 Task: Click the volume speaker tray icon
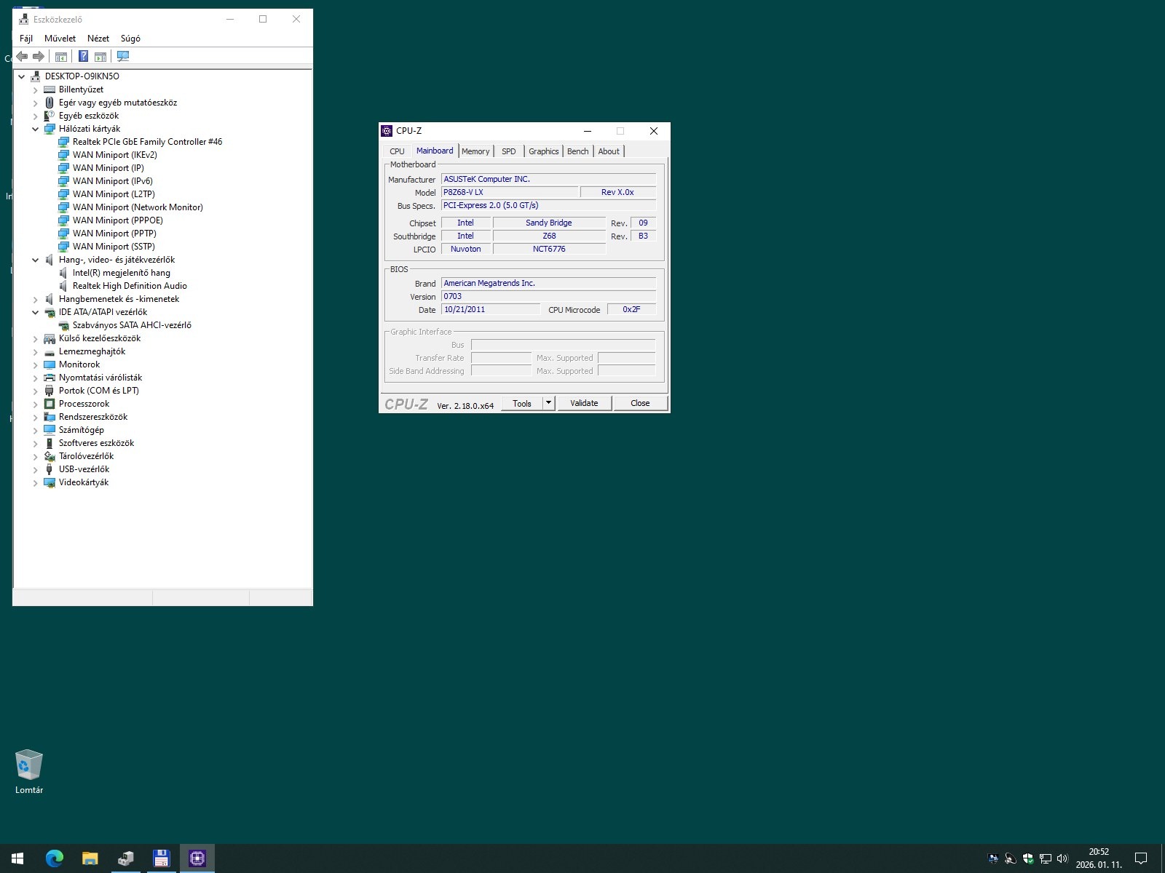[1062, 858]
